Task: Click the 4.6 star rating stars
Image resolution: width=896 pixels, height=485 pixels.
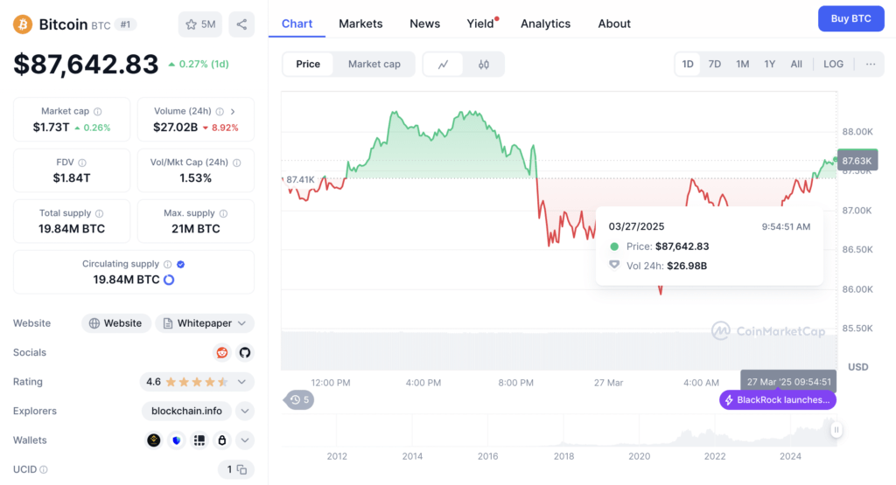Action: (197, 382)
